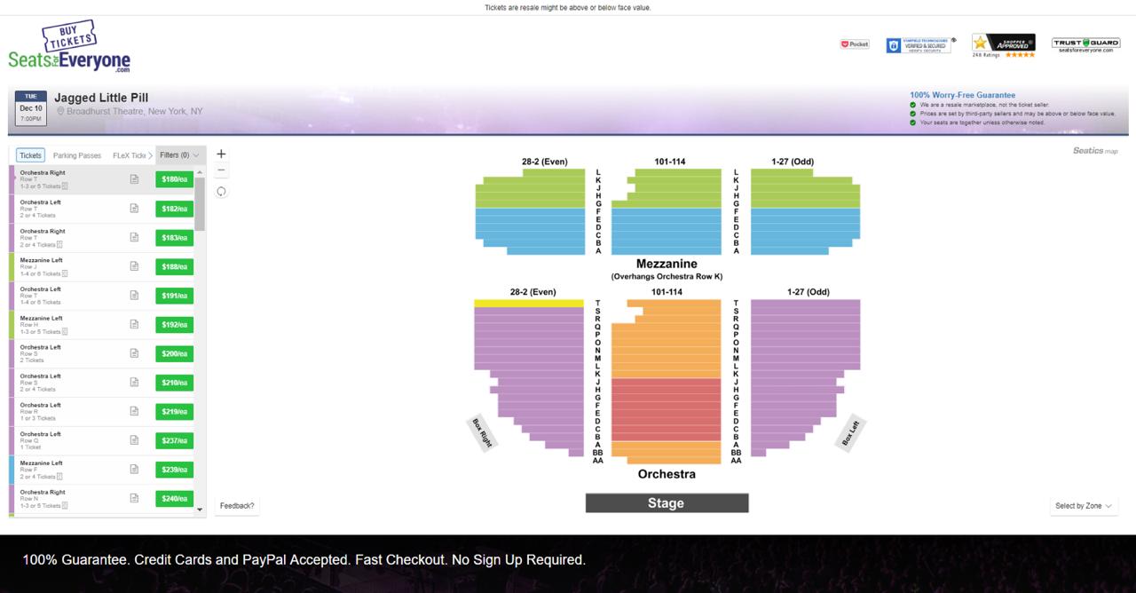
Task: Select the red center orchestra section
Action: (x=666, y=408)
